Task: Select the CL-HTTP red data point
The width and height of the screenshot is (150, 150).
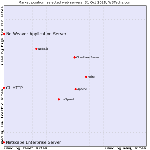Action: (x=4, y=88)
